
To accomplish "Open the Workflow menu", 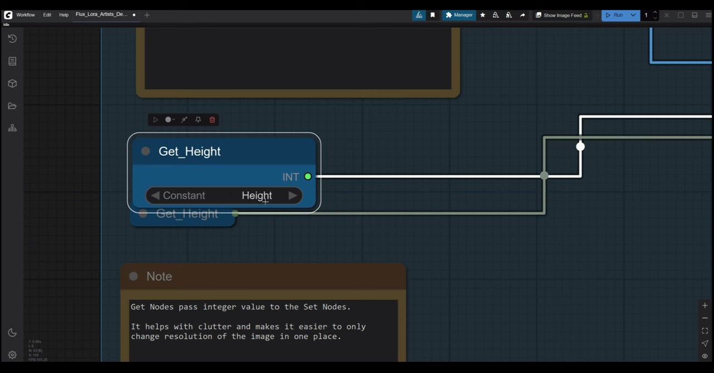I will tap(26, 15).
